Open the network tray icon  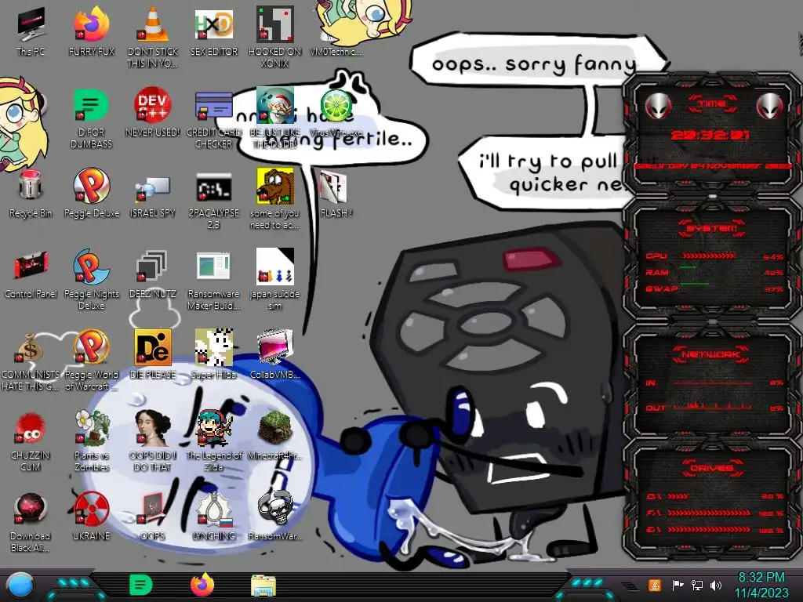(x=697, y=585)
